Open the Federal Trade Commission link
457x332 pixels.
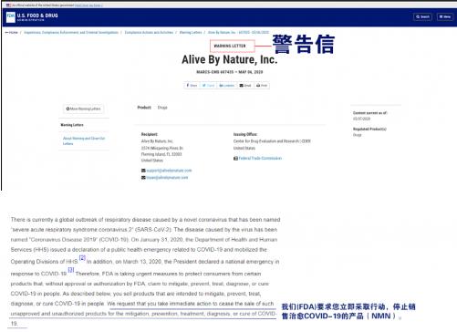click(x=260, y=158)
